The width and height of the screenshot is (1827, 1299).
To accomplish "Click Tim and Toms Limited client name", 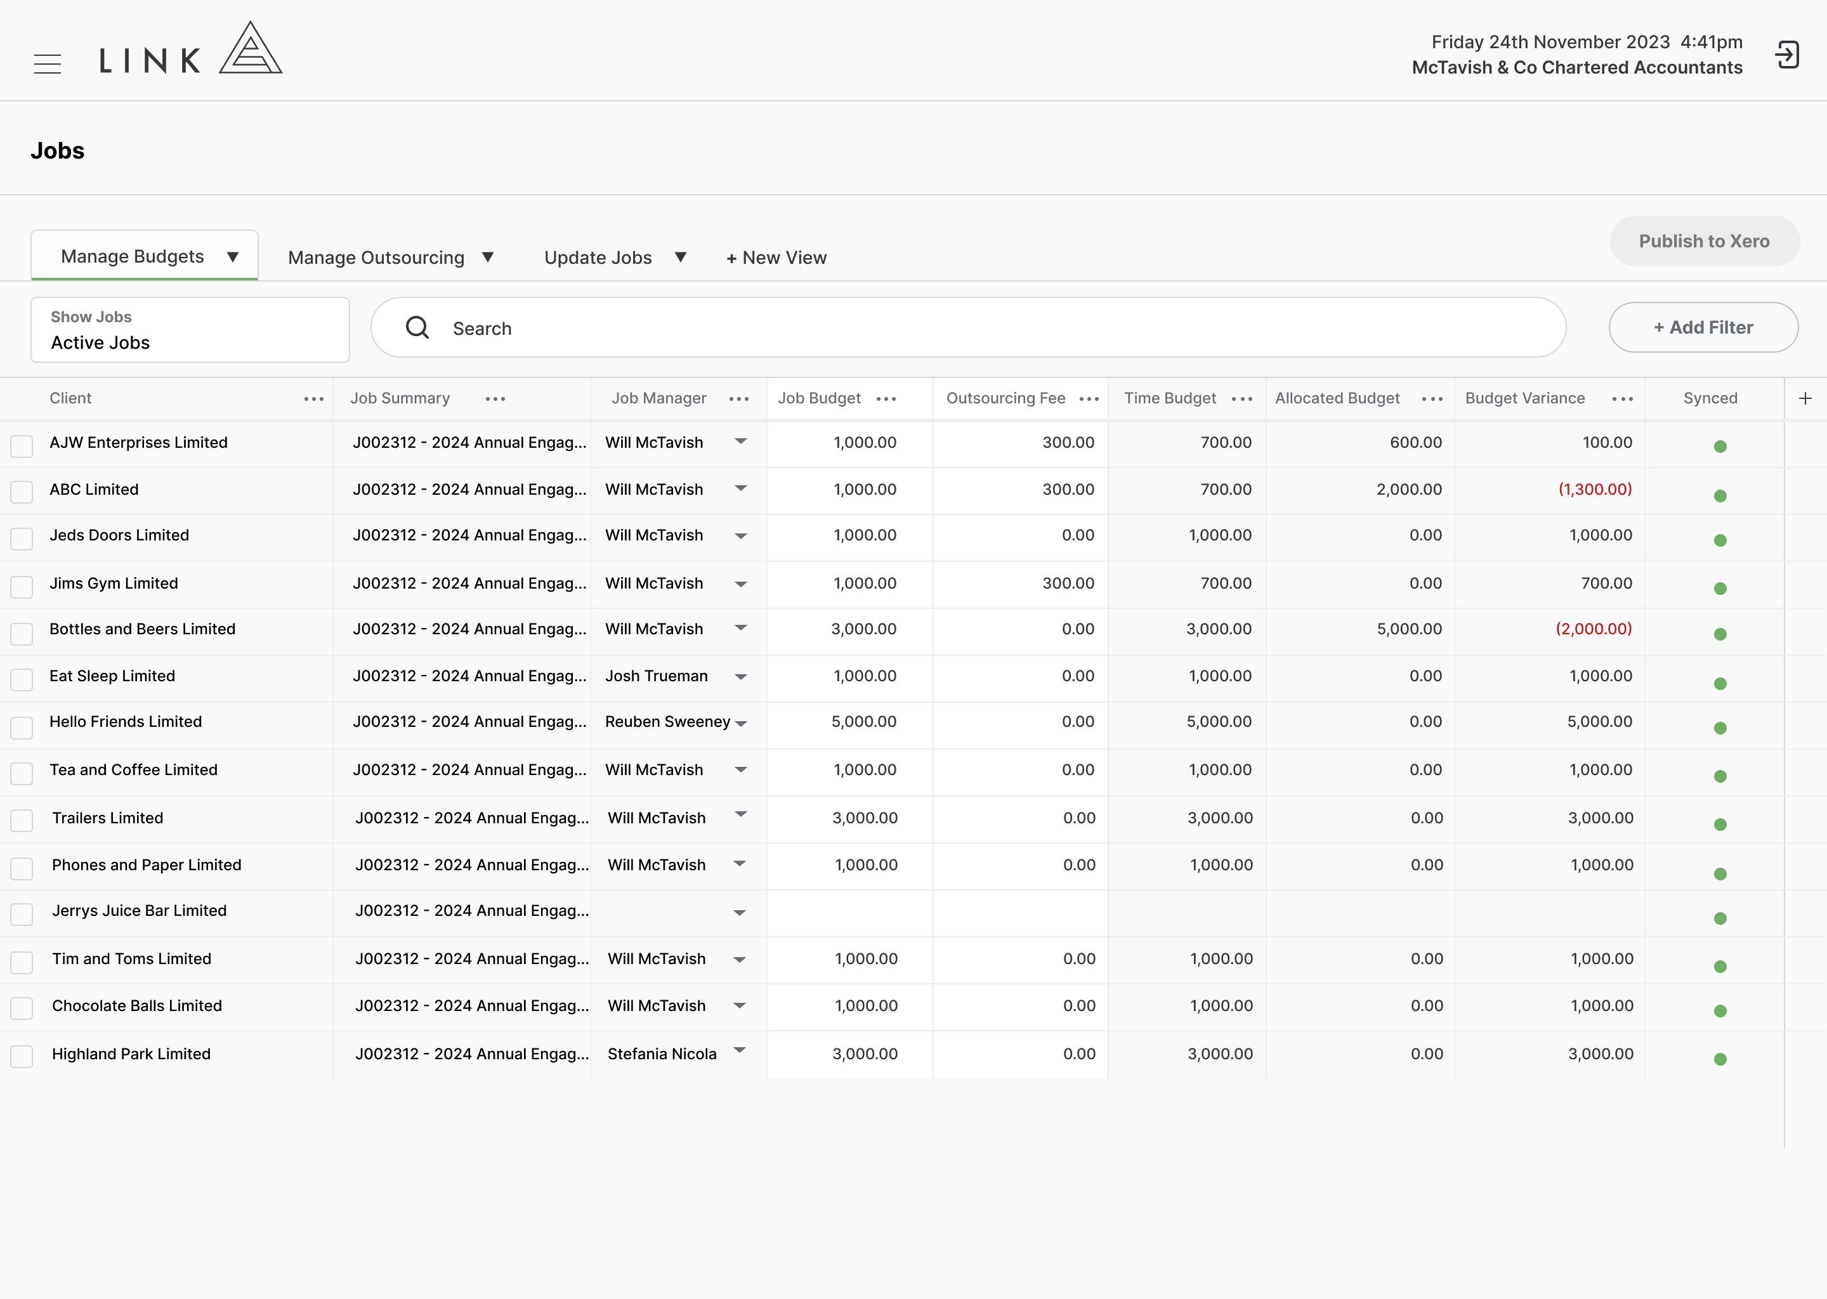I will click(132, 959).
